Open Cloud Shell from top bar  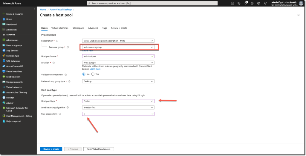pyautogui.click(x=232, y=3)
